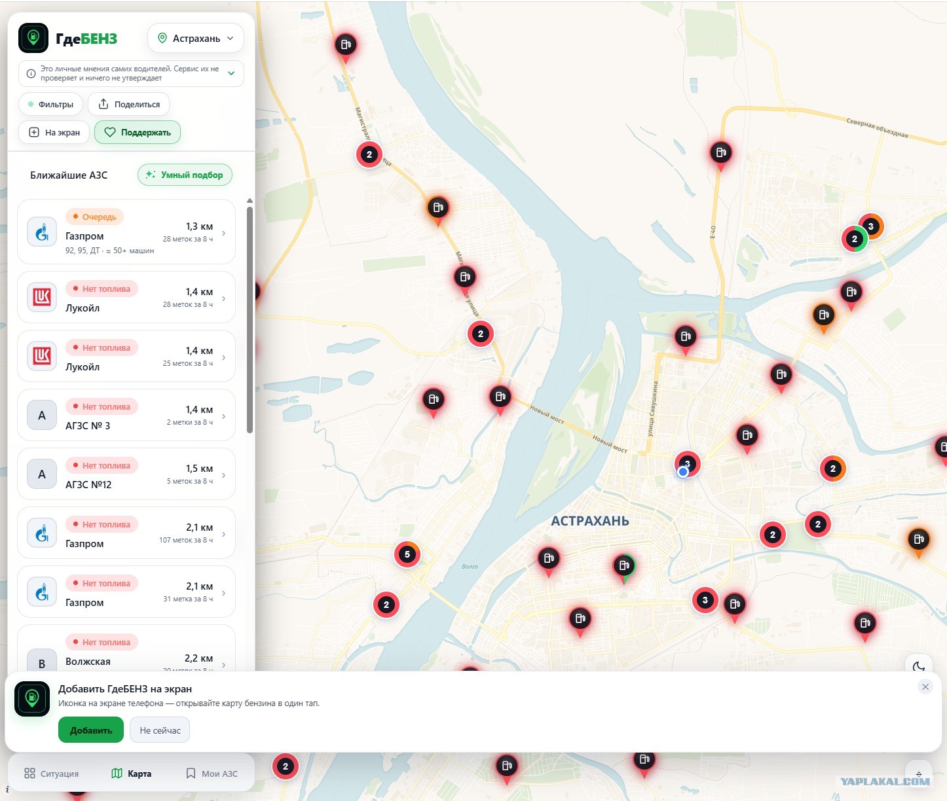The height and width of the screenshot is (801, 947).
Task: Launch Умный подбор smart selection
Action: point(185,175)
